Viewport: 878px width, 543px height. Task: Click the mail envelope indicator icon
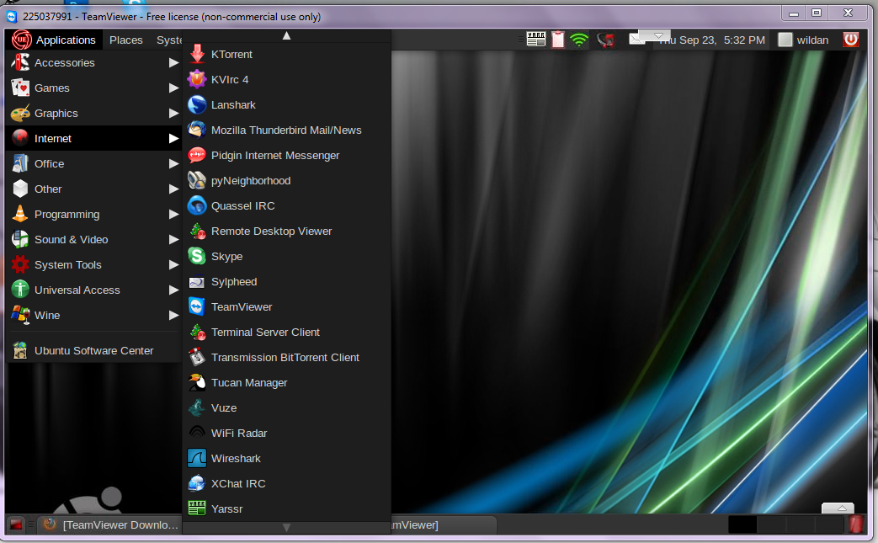[x=636, y=40]
